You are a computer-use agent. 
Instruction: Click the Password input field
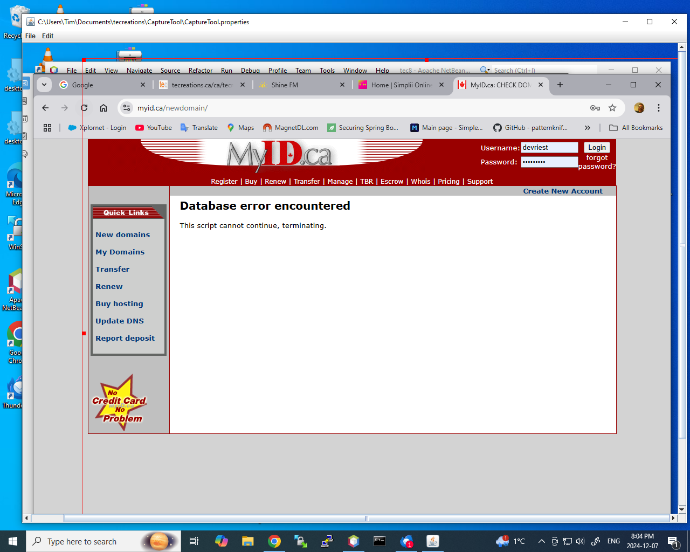549,162
